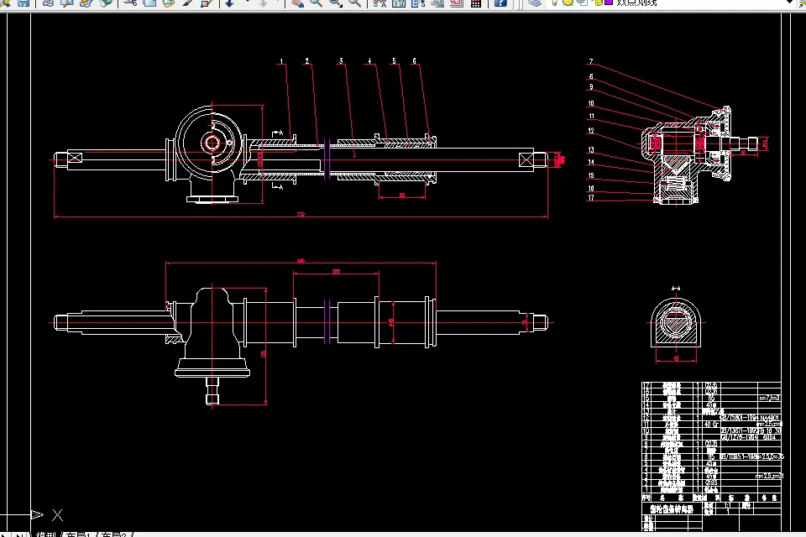Toggle the layer on/off light bulb
806x537 pixels.
pos(555,2)
